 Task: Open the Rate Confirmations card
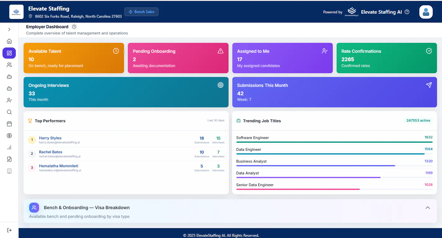click(x=387, y=58)
